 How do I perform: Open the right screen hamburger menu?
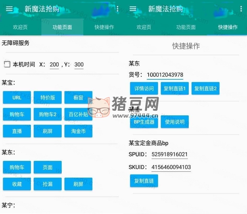coord(133,9)
